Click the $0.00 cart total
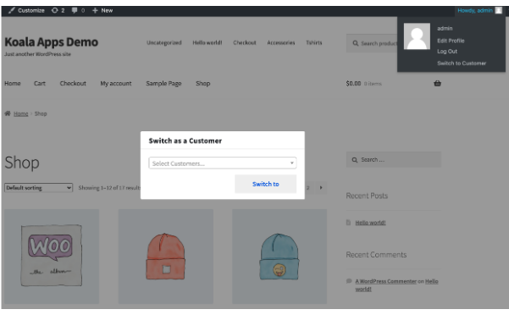 (353, 83)
